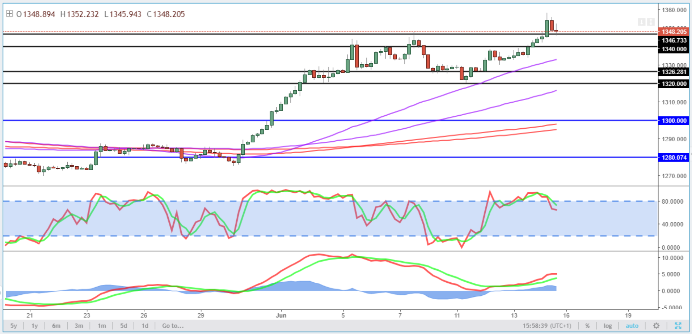Select the 6m time range

(56, 326)
